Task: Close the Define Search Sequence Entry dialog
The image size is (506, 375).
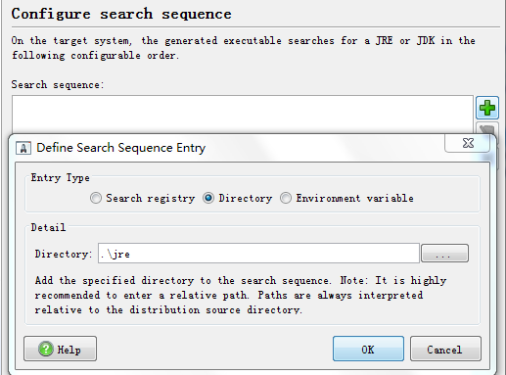Action: pos(468,143)
